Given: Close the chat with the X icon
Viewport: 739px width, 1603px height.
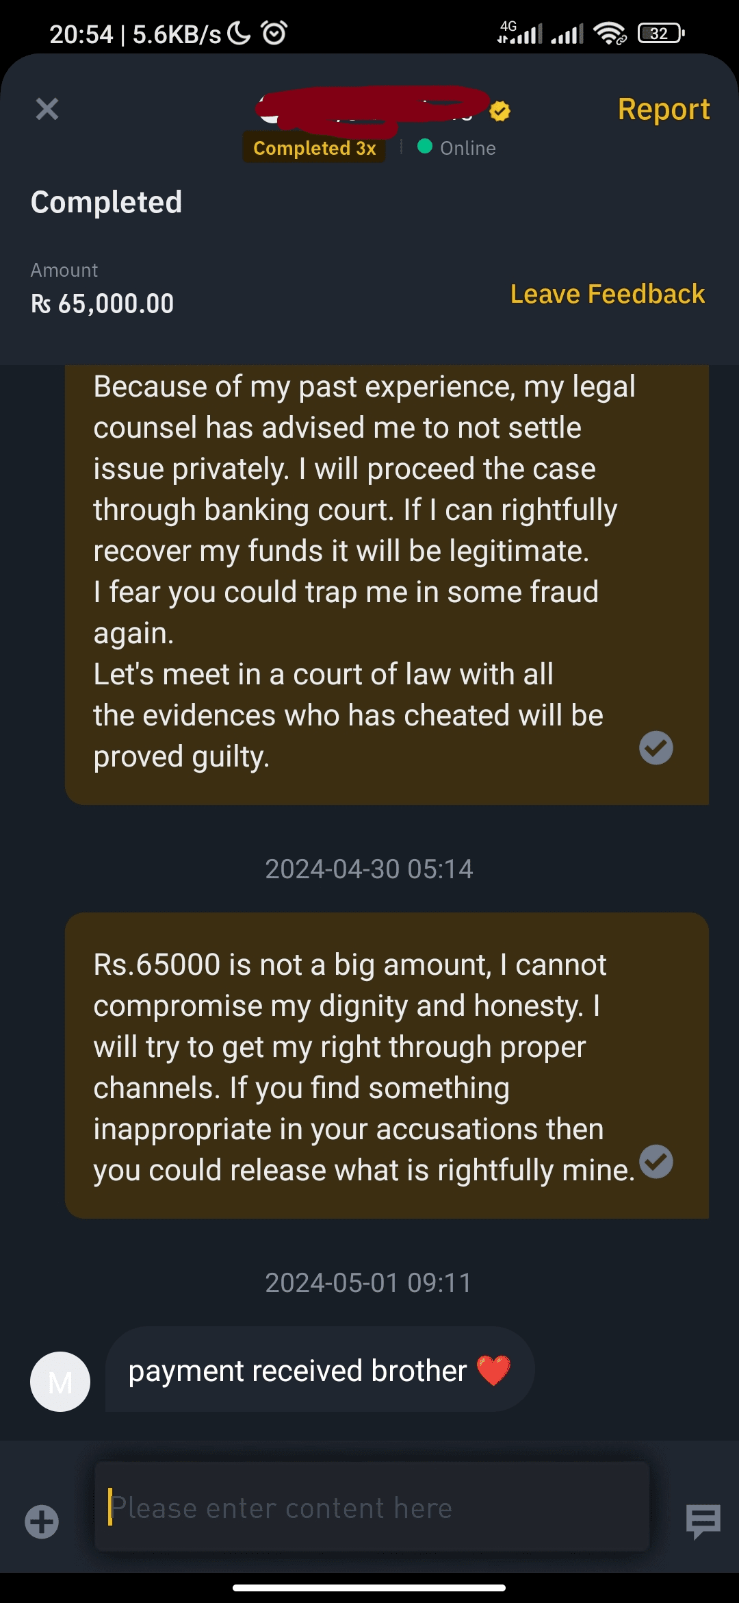Looking at the screenshot, I should point(47,109).
